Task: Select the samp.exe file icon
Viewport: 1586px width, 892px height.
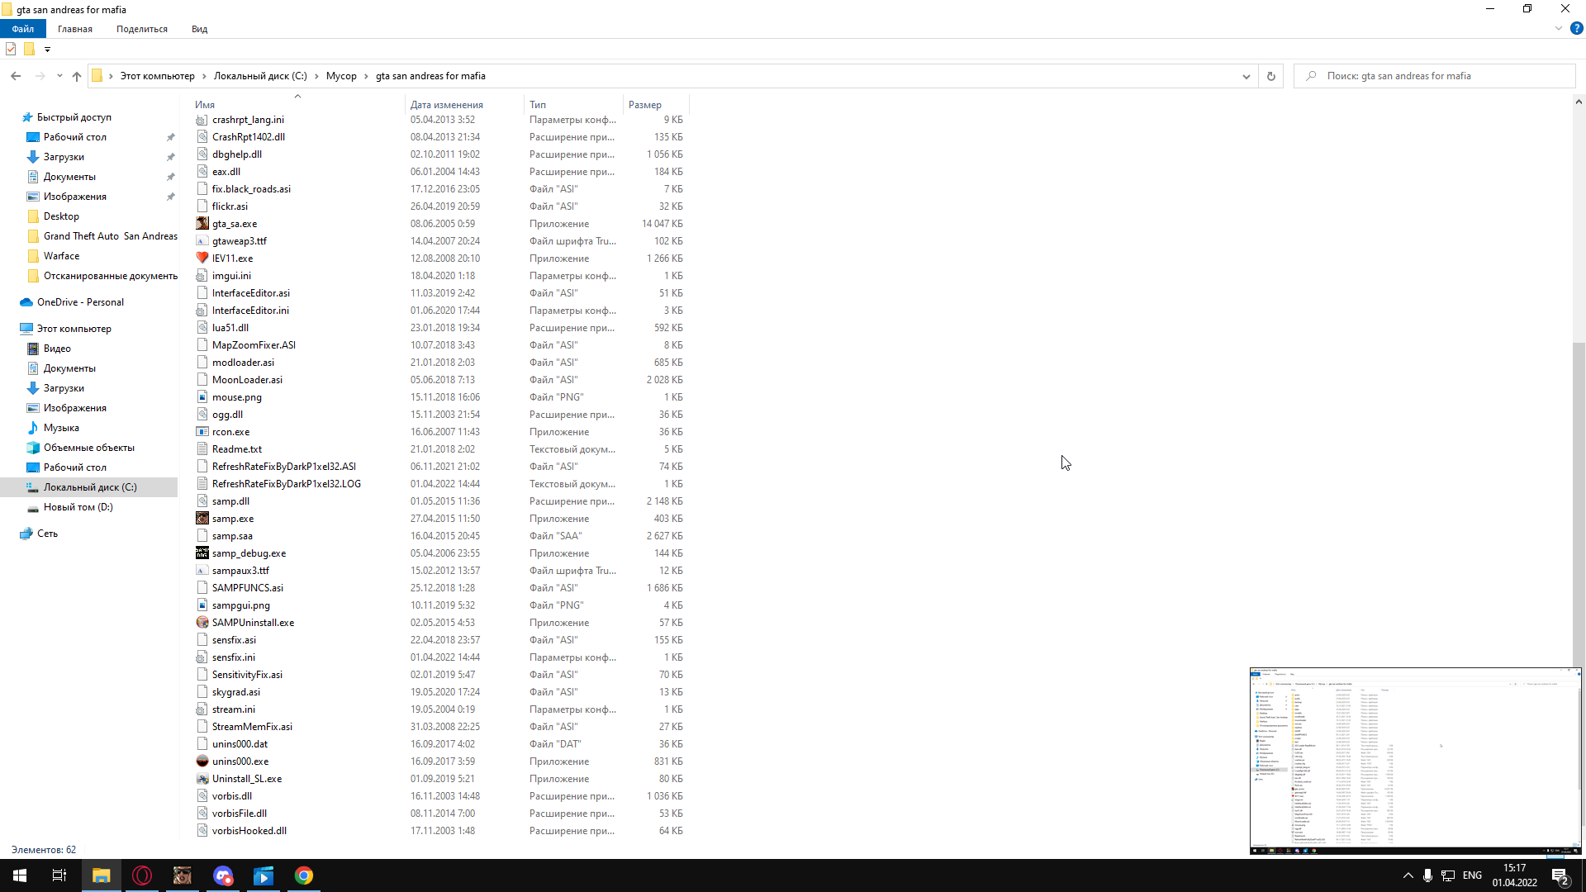Action: pos(202,519)
